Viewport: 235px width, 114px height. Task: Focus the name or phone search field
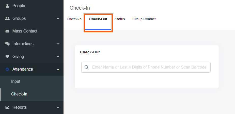click(x=149, y=67)
